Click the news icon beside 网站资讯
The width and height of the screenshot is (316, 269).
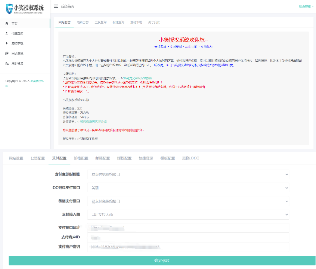coord(6,53)
